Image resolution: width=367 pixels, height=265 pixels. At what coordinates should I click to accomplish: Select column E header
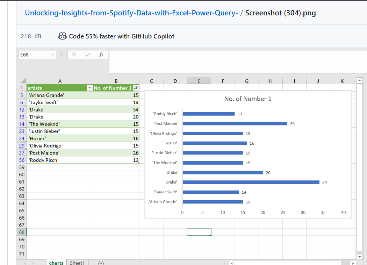click(x=199, y=81)
